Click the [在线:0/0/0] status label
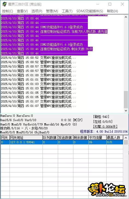129x199 pixels. pos(103,122)
